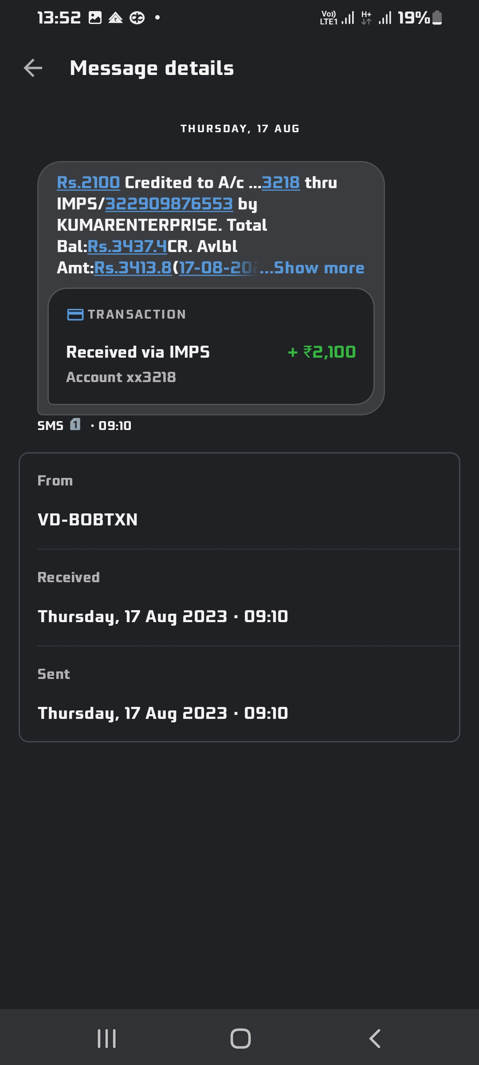This screenshot has height=1065, width=479.
Task: Expand message with Show more
Action: coord(318,268)
